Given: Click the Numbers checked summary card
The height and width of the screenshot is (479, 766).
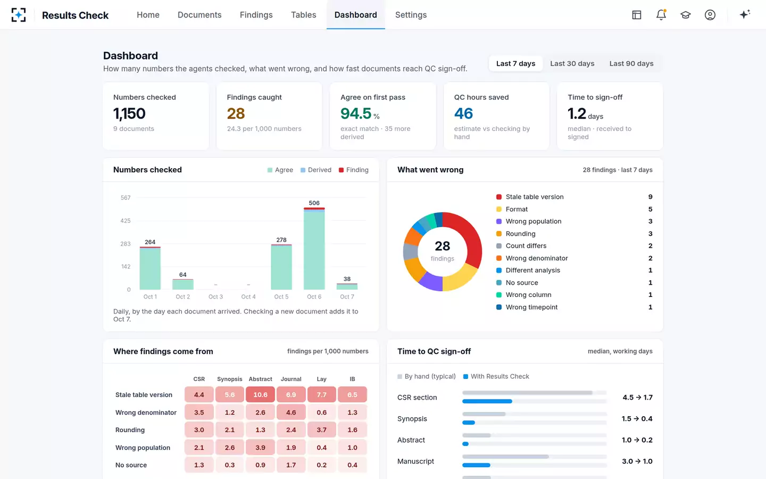Looking at the screenshot, I should [156, 116].
